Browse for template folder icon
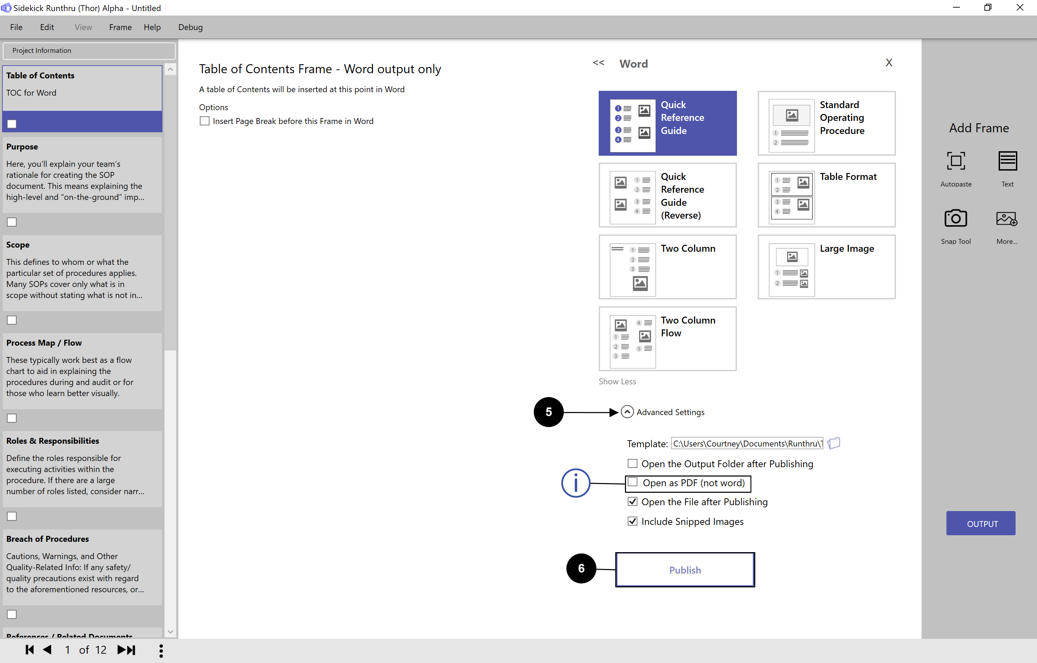This screenshot has width=1037, height=663. click(834, 443)
